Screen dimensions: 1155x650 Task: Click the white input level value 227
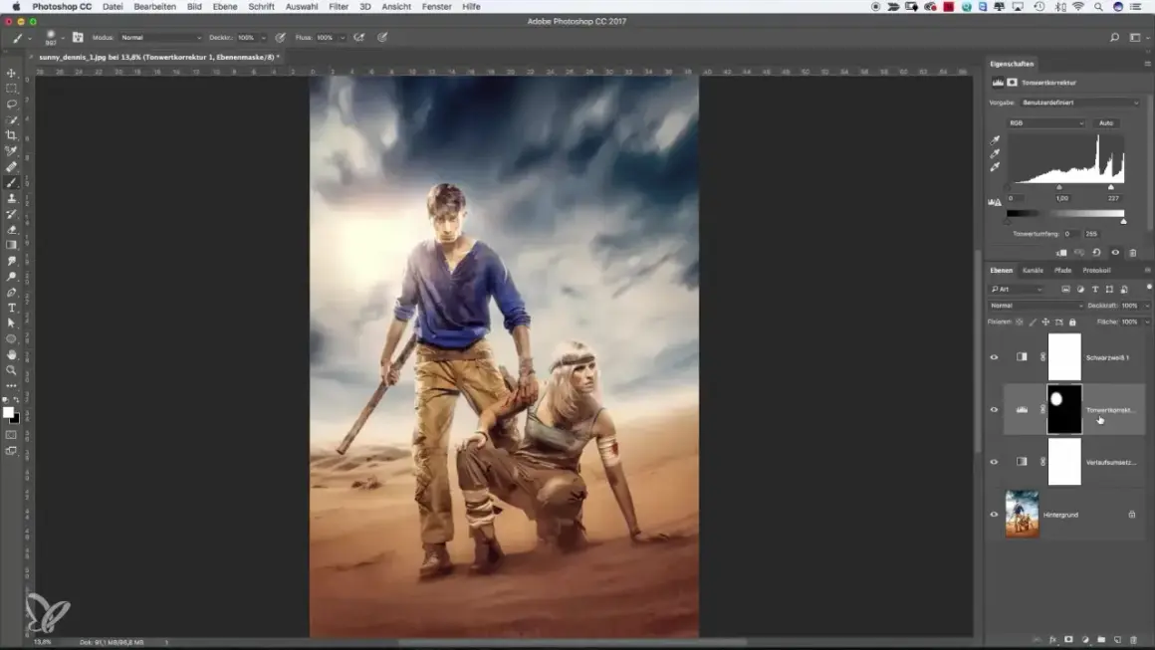(x=1113, y=199)
